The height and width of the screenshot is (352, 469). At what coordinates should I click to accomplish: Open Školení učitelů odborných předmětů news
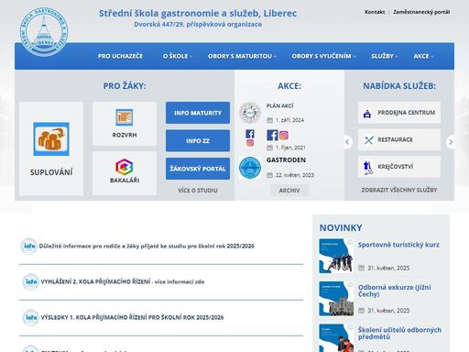click(x=399, y=334)
